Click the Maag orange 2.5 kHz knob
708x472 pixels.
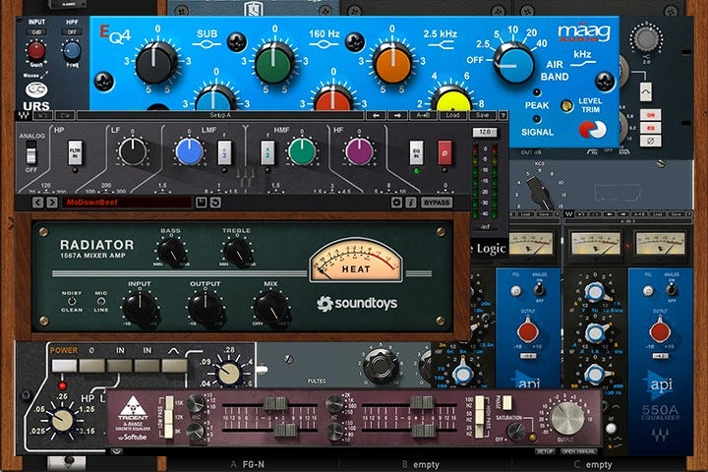tap(392, 62)
